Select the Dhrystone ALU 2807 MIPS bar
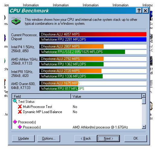Screen dimensions: 157x149 tap(72, 46)
